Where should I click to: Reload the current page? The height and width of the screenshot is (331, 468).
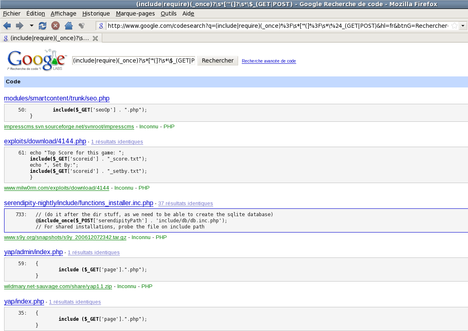[43, 26]
